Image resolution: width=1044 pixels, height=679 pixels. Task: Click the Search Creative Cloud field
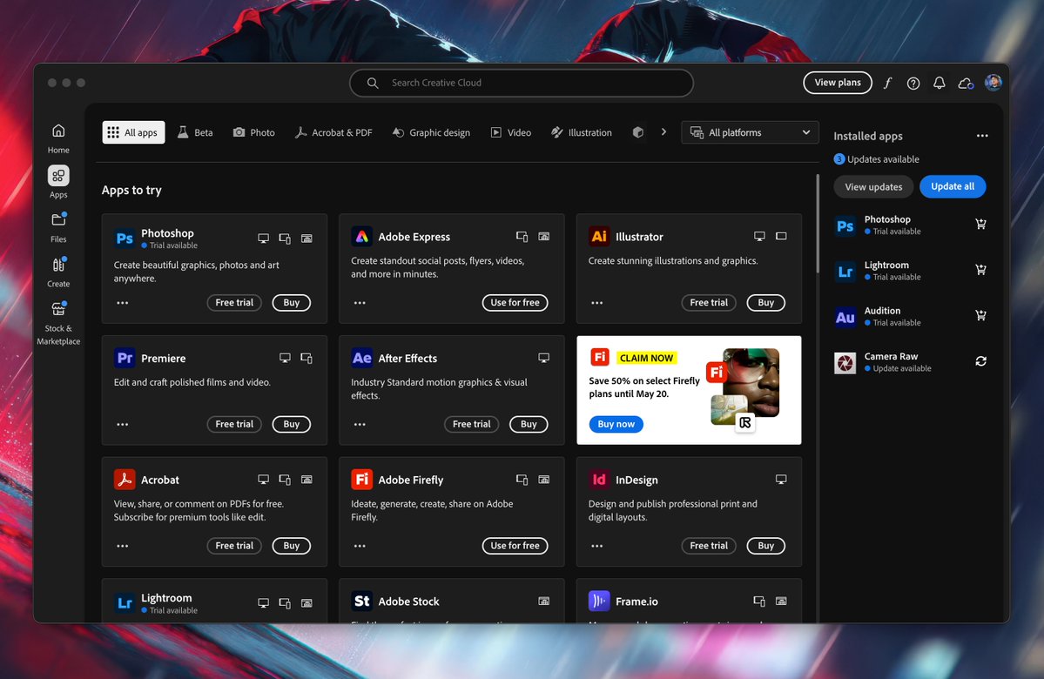point(522,84)
